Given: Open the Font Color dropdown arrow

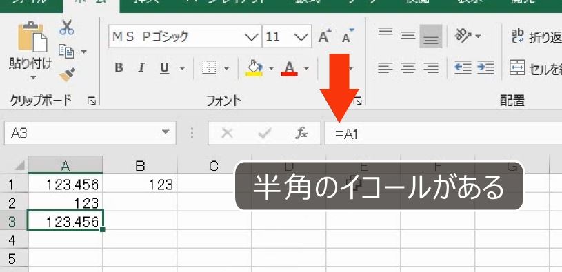Looking at the screenshot, I should tap(306, 68).
